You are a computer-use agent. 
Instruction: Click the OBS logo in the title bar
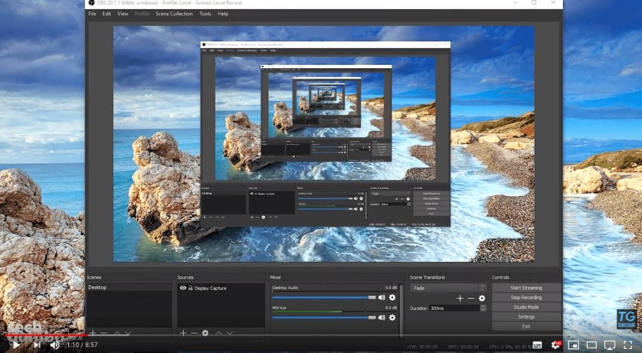coord(92,2)
